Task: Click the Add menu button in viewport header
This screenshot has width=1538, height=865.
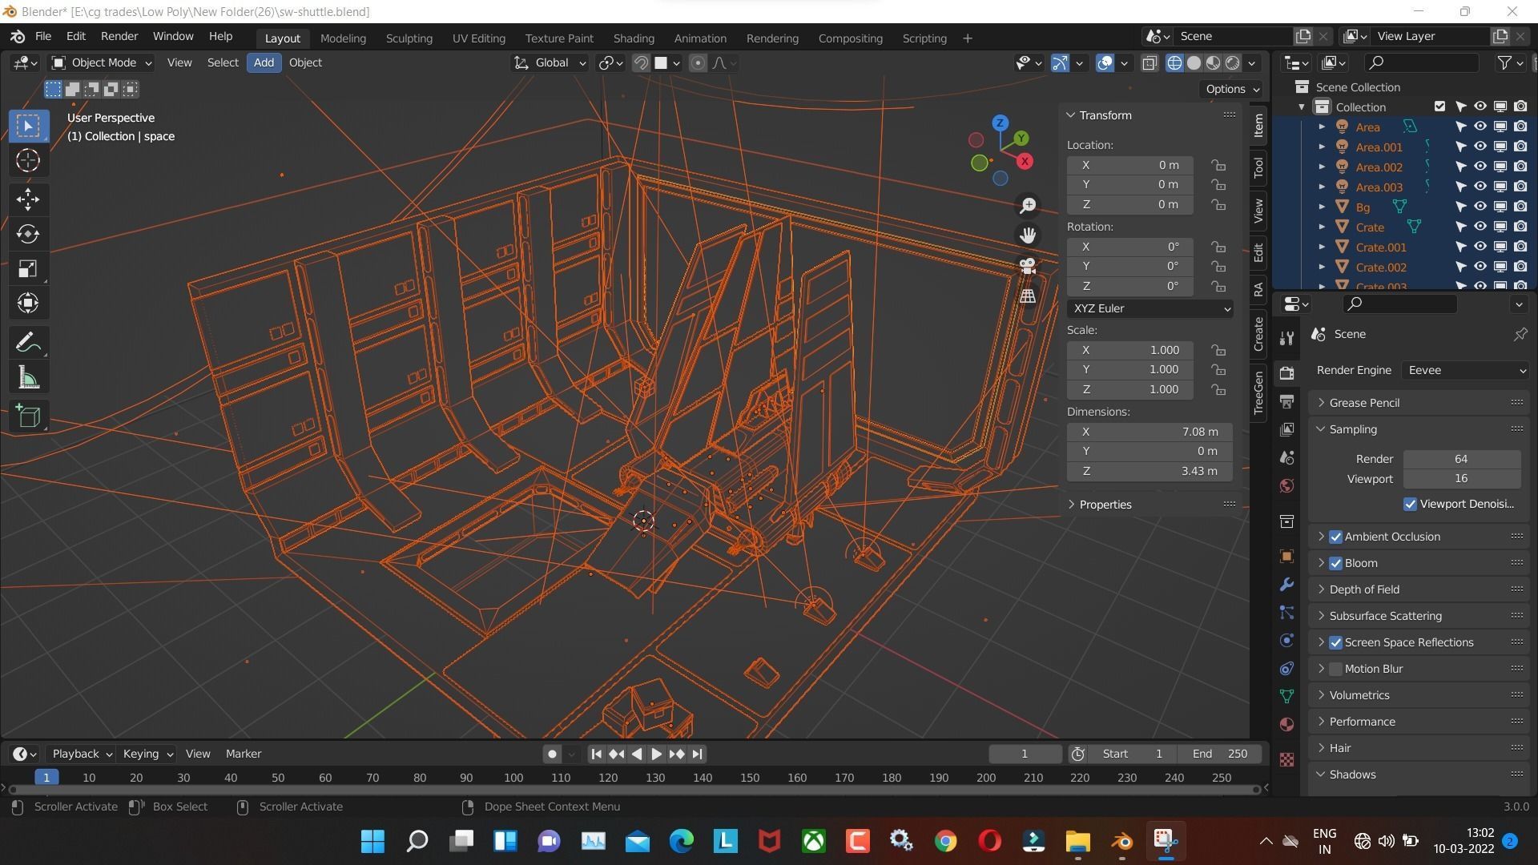Action: 264,62
